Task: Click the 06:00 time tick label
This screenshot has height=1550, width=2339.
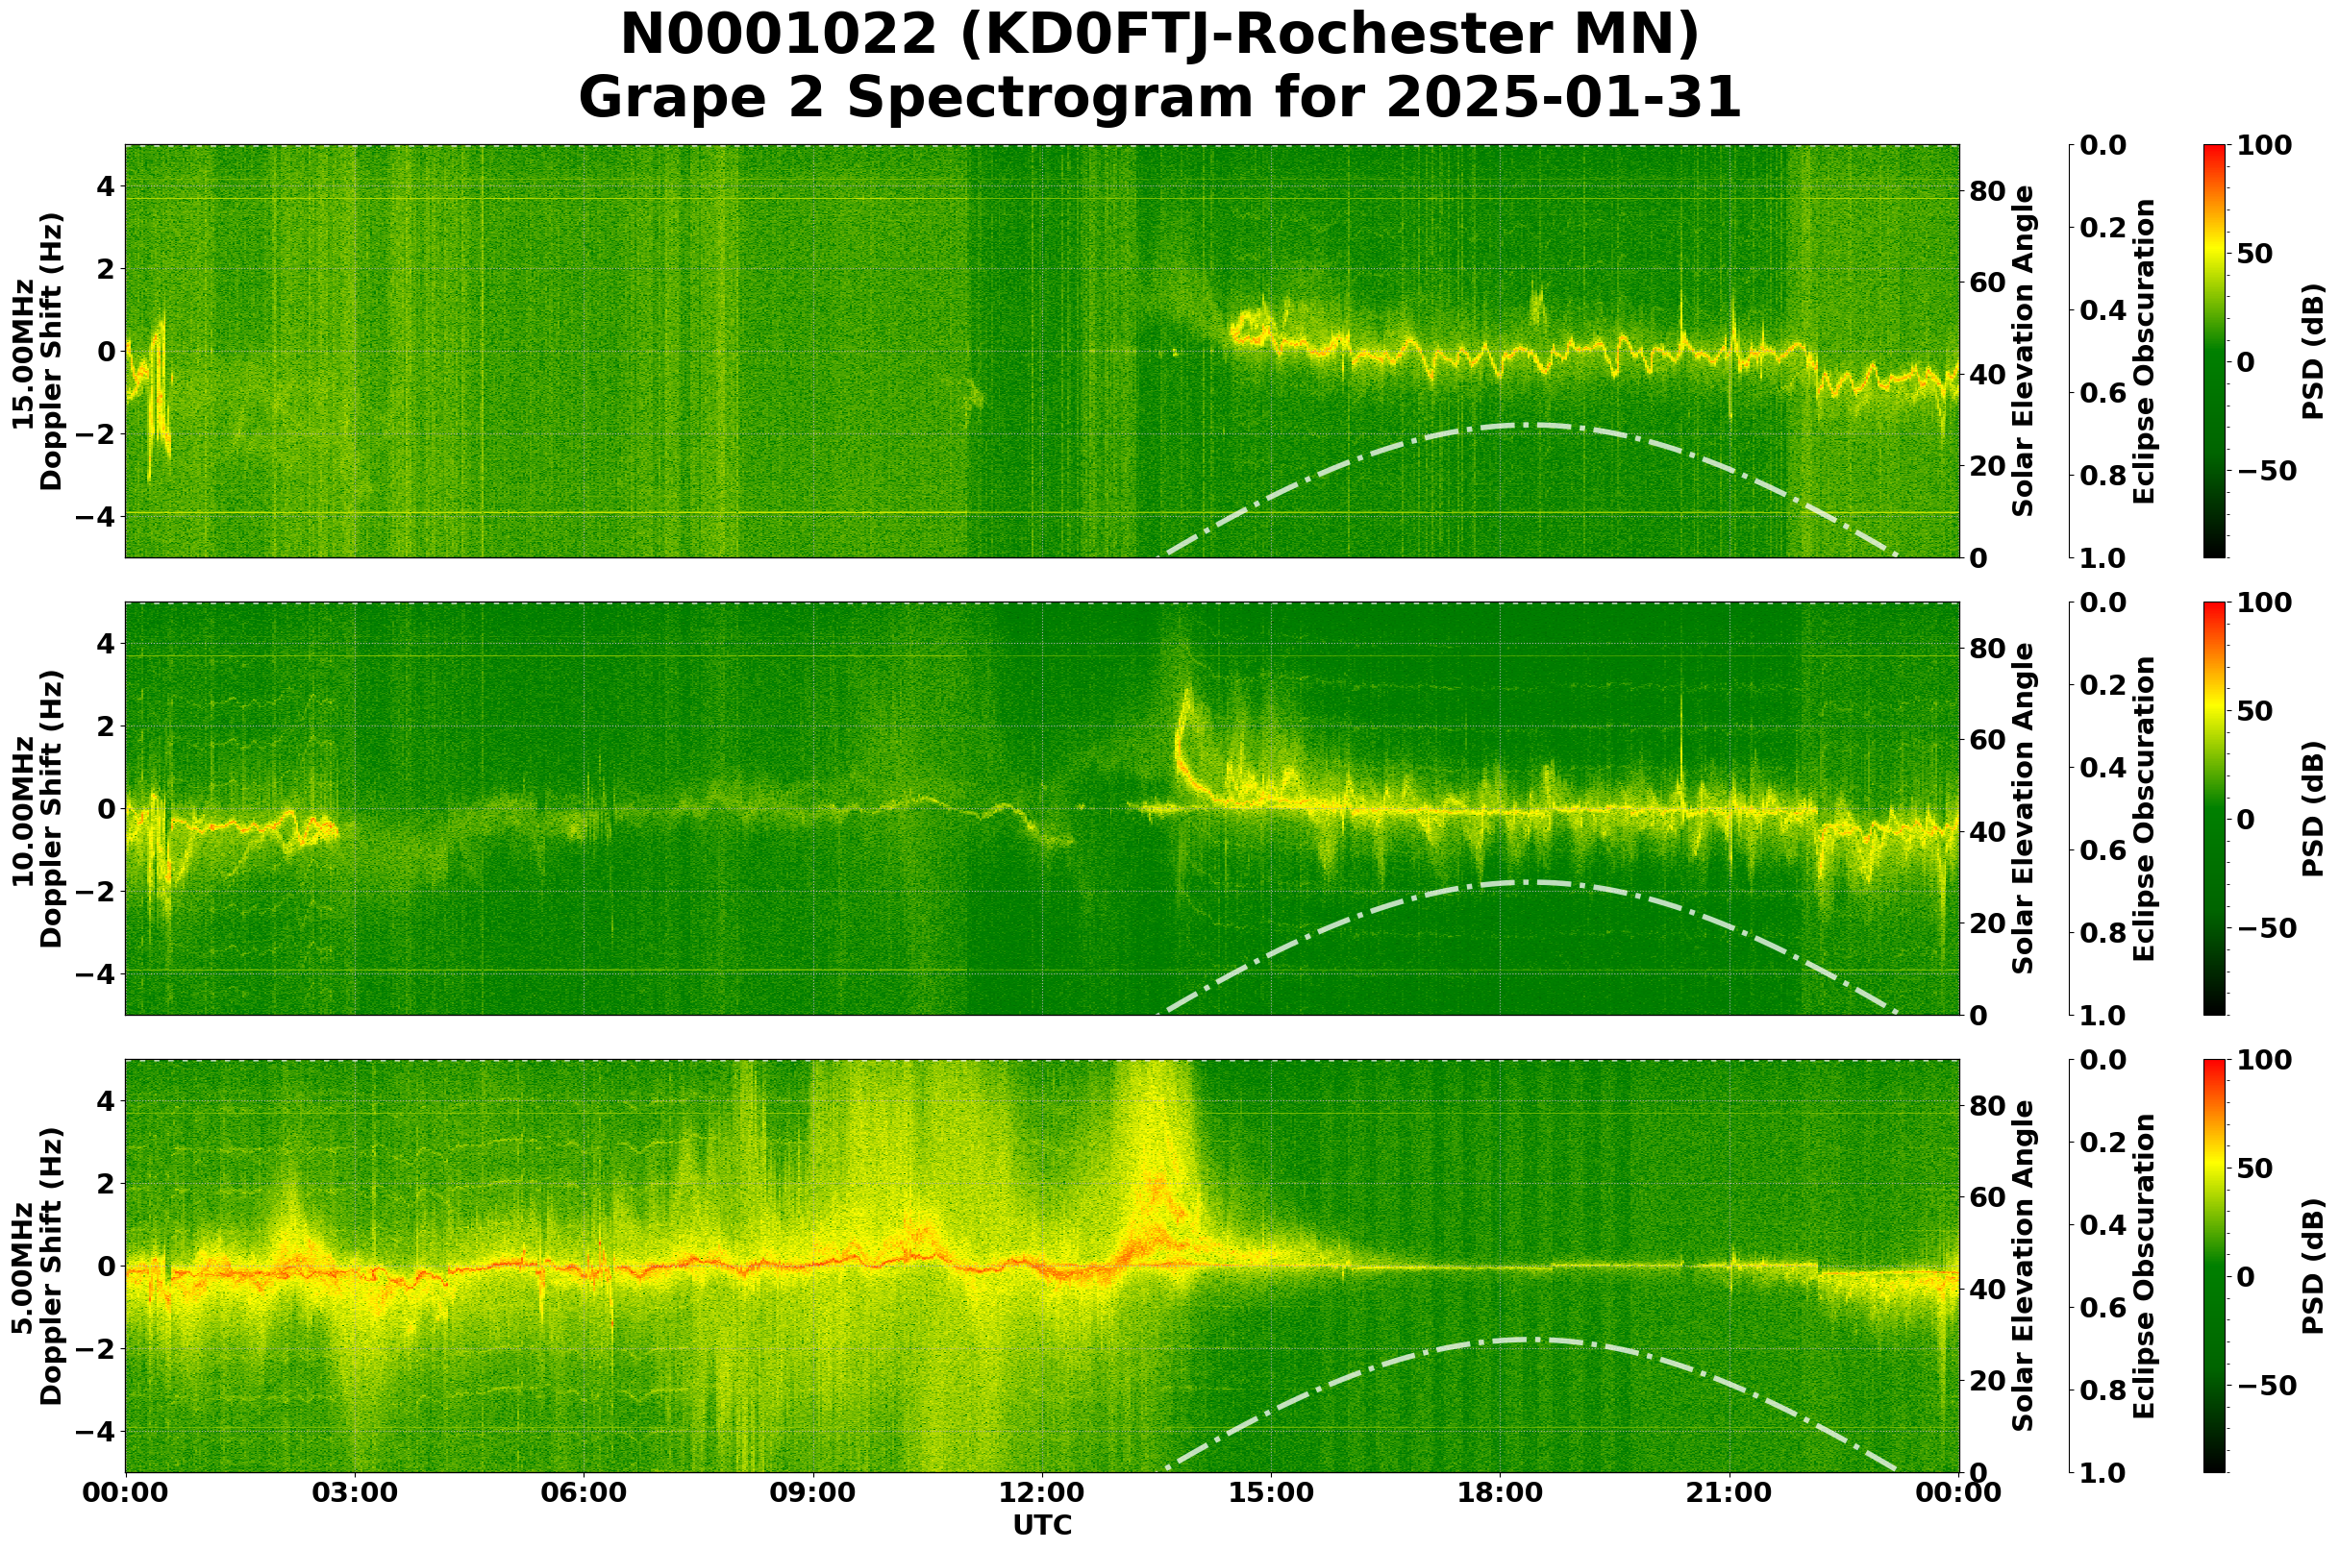Action: (x=584, y=1492)
